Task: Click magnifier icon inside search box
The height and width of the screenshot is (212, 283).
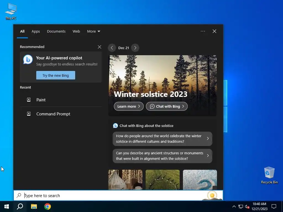Action: click(19, 195)
